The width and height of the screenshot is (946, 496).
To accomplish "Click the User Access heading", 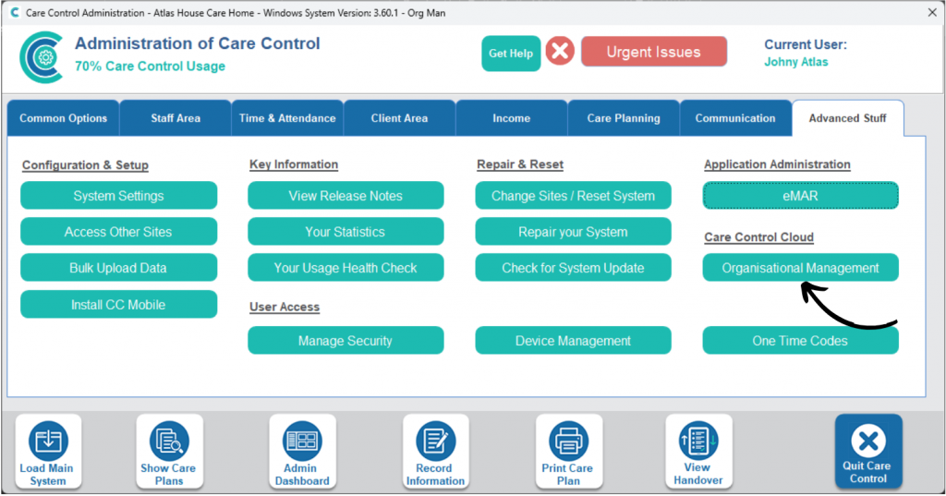I will click(x=285, y=307).
